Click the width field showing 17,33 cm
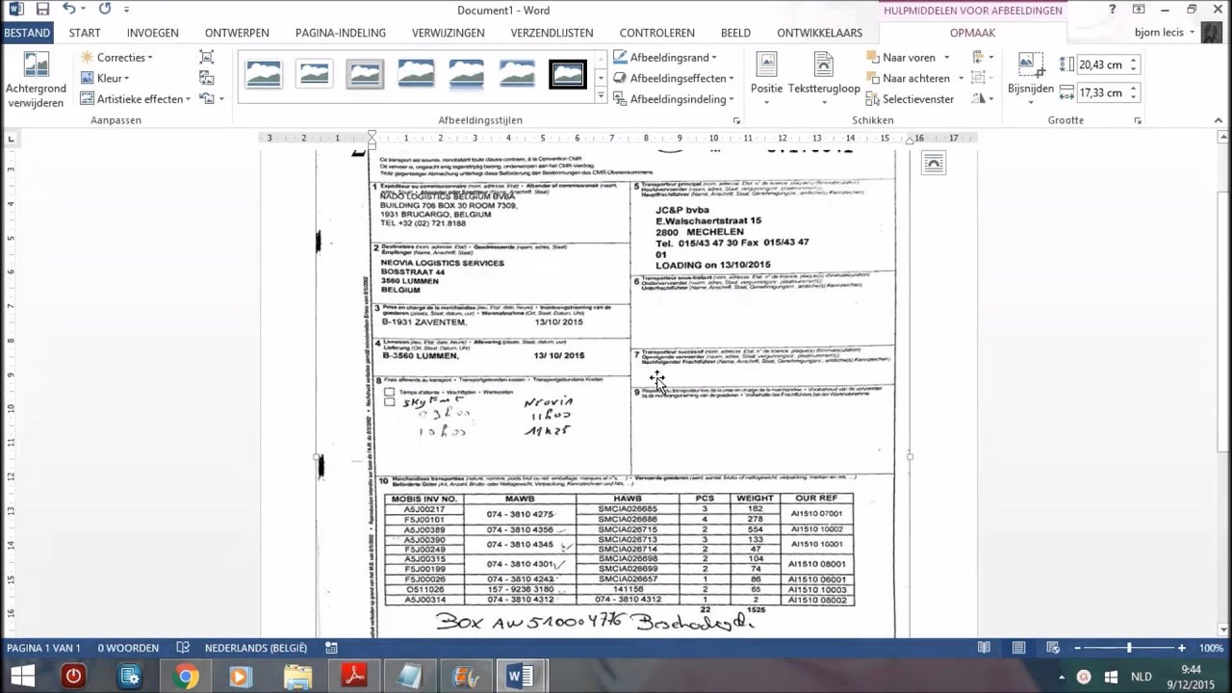 click(x=1101, y=92)
